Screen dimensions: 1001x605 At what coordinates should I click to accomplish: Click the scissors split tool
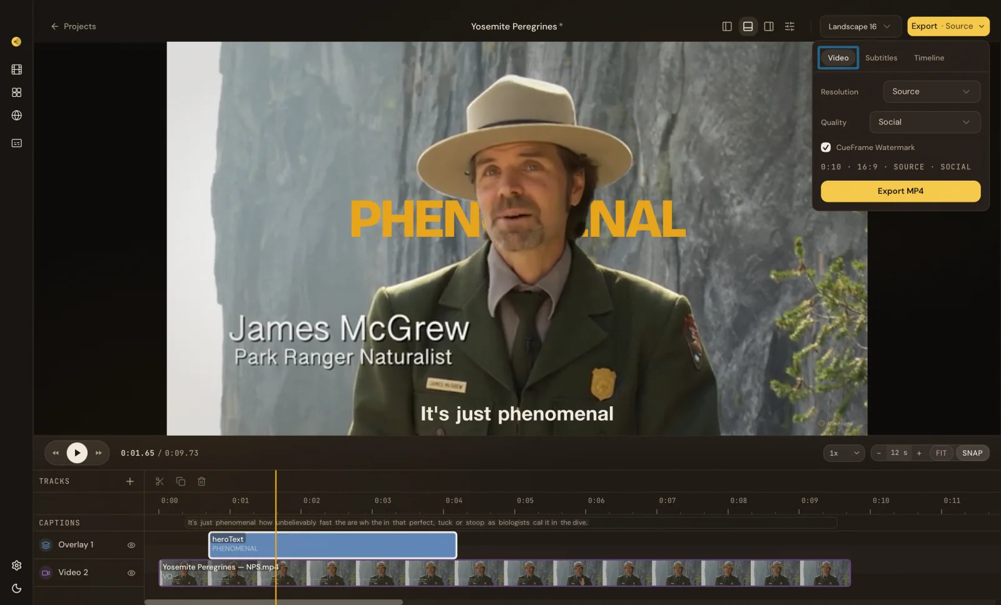click(x=160, y=481)
